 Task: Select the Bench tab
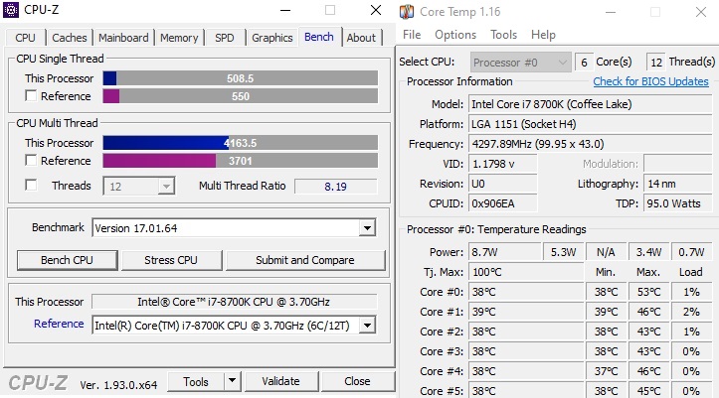(x=319, y=37)
